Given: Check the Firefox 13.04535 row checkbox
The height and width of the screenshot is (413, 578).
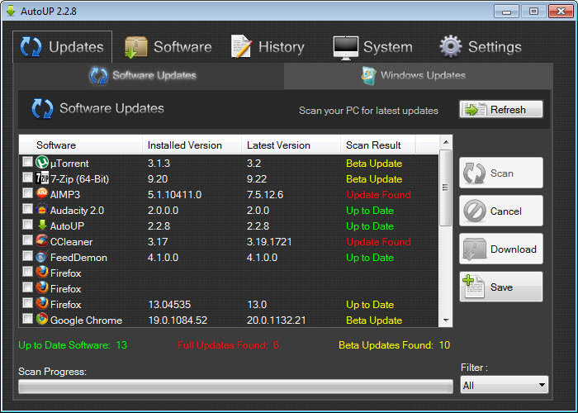Looking at the screenshot, I should [x=27, y=303].
